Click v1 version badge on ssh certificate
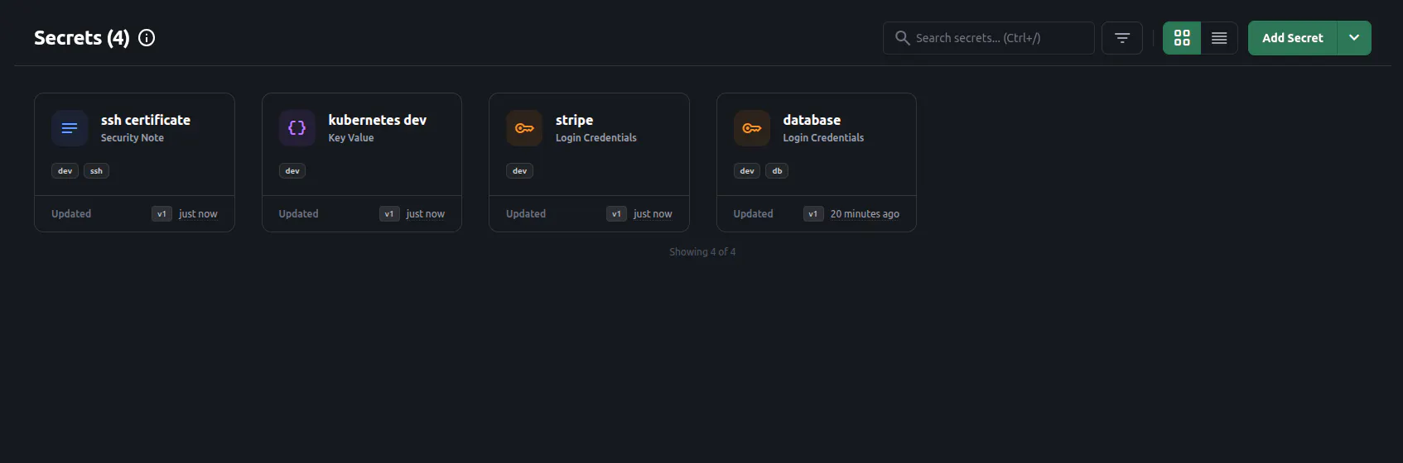This screenshot has height=463, width=1403. click(162, 214)
